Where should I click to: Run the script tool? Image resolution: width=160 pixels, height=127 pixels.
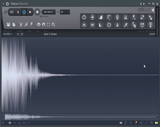click(109, 17)
